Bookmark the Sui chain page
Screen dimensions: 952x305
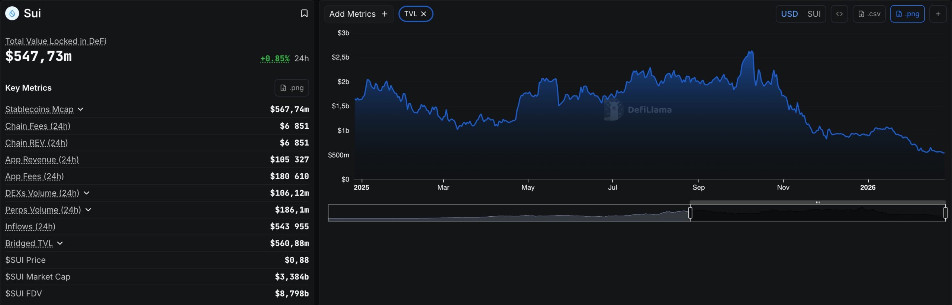coord(304,14)
